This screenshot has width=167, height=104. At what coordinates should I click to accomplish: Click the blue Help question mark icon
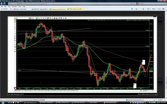[163, 9]
